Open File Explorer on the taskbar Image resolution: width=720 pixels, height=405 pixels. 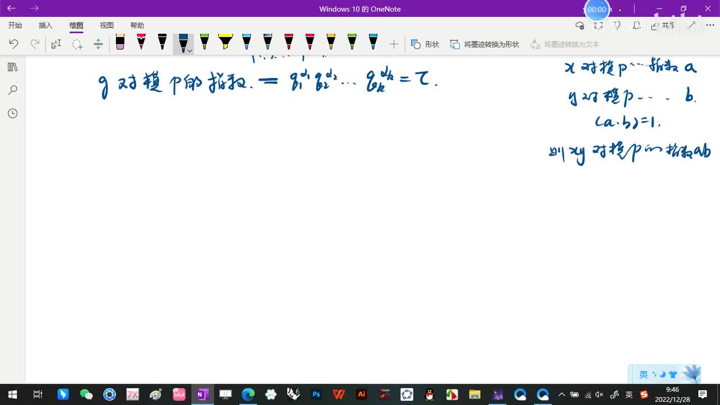(475, 394)
